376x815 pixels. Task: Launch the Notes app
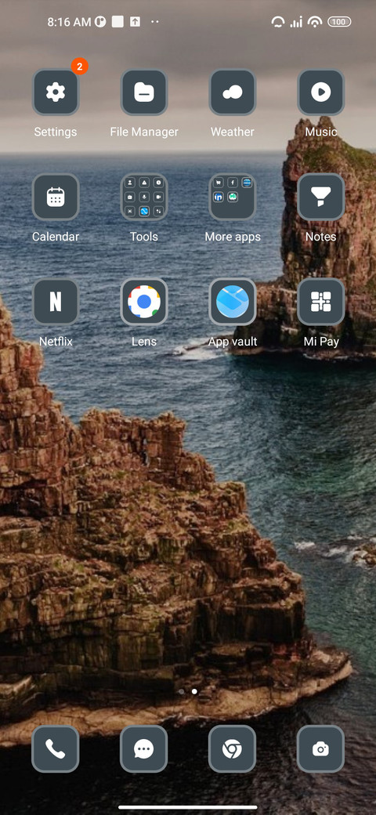(321, 197)
